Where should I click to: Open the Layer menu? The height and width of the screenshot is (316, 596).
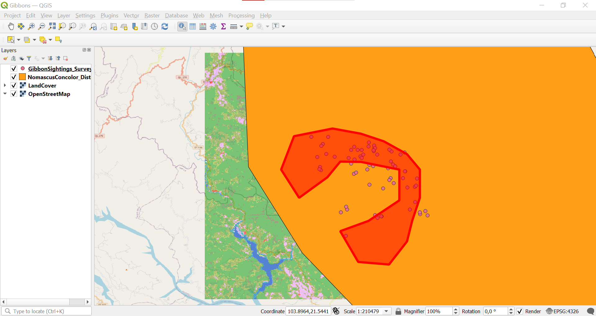64,16
